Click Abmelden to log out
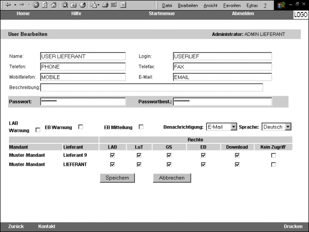Screen dimensions: 309x232 pos(243,13)
